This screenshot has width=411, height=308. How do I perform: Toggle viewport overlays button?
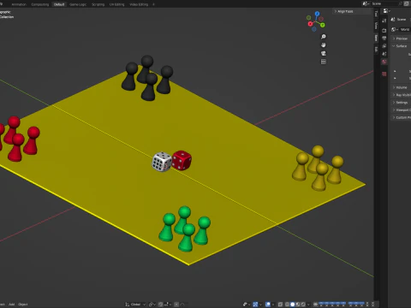coord(268,305)
